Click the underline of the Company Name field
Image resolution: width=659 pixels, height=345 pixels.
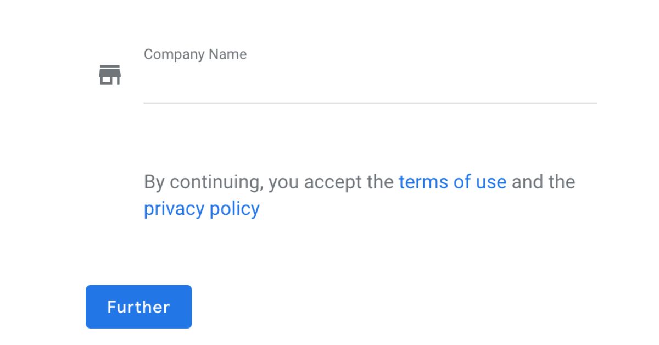tap(370, 102)
